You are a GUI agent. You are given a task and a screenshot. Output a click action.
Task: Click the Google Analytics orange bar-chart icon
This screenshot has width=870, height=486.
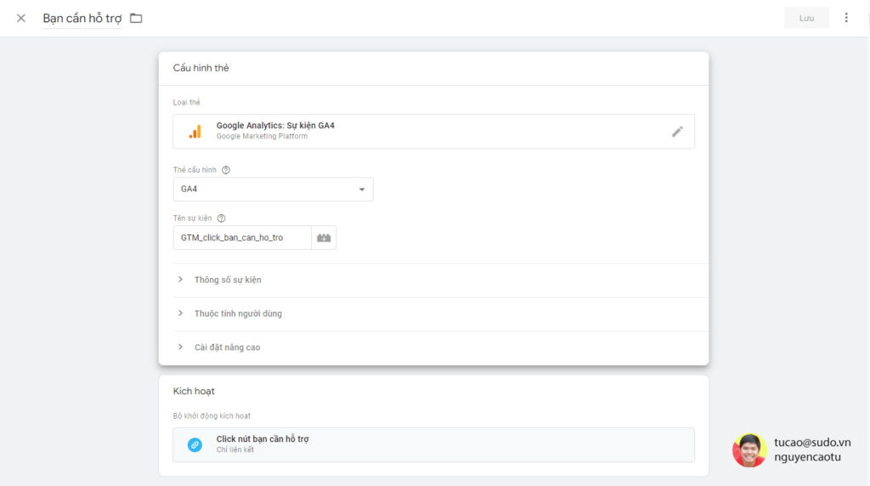pos(195,132)
